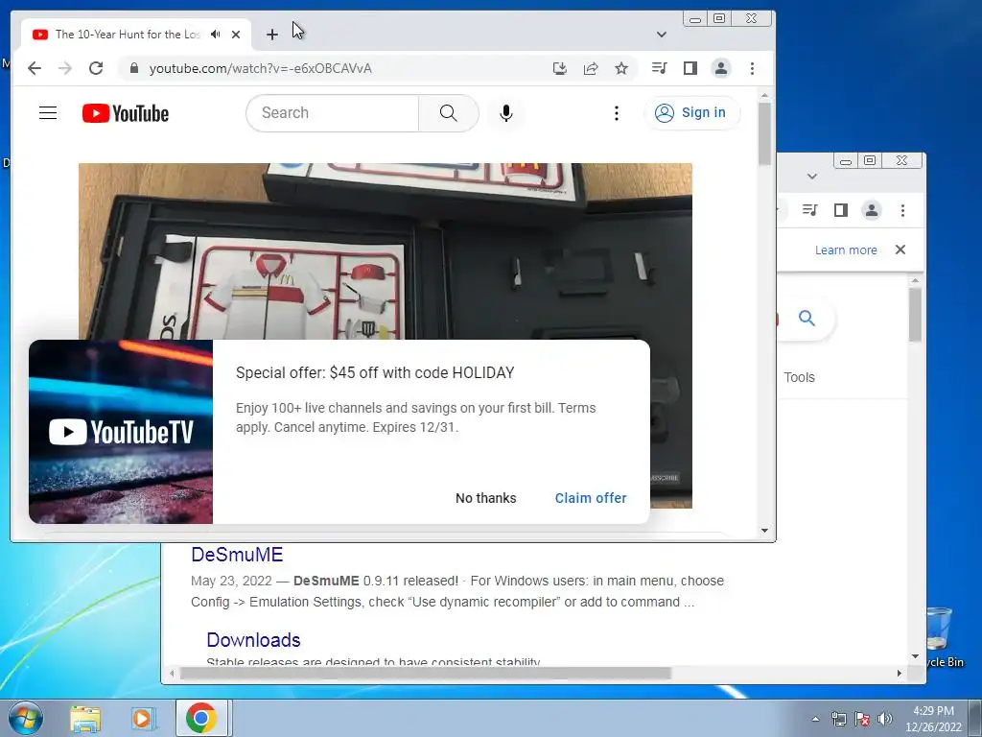The width and height of the screenshot is (982, 737).
Task: Open YouTube settings three-dot menu
Action: 617,113
